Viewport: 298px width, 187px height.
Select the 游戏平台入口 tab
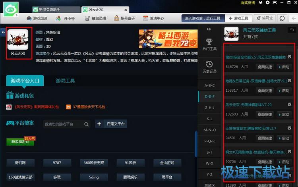25,81
